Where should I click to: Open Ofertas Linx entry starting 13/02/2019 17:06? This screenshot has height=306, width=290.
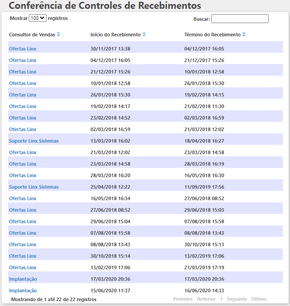pyautogui.click(x=23, y=267)
